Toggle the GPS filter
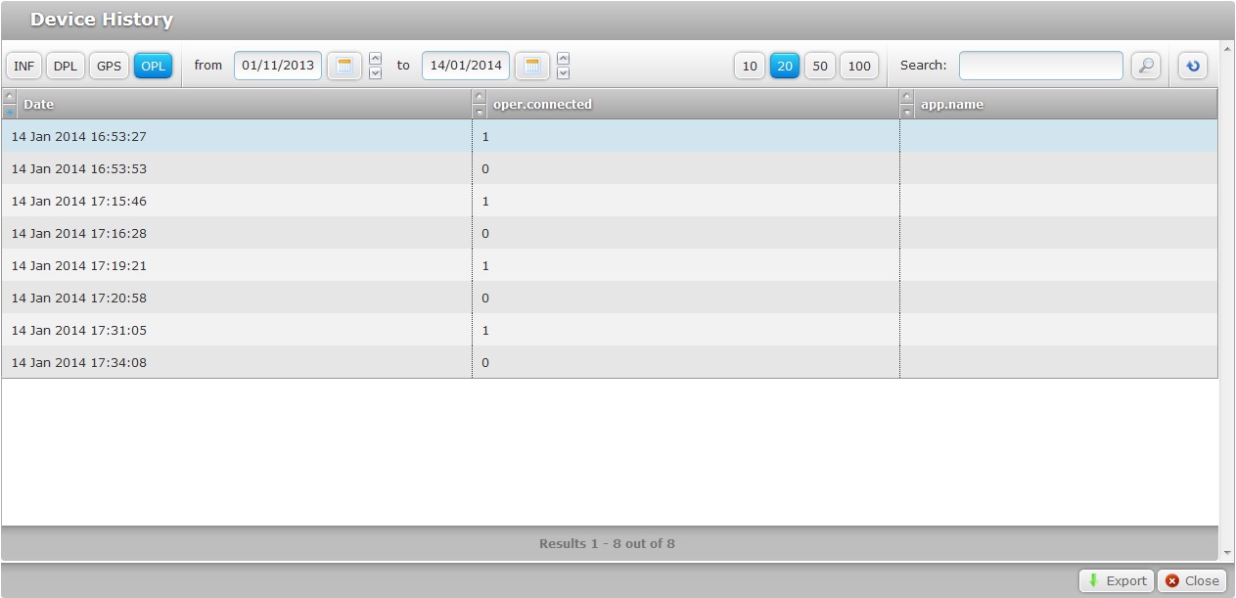The image size is (1236, 598). coord(109,66)
